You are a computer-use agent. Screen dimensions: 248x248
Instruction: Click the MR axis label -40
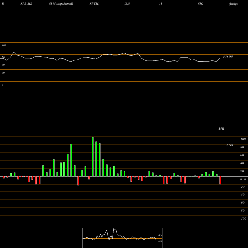tap(242, 195)
